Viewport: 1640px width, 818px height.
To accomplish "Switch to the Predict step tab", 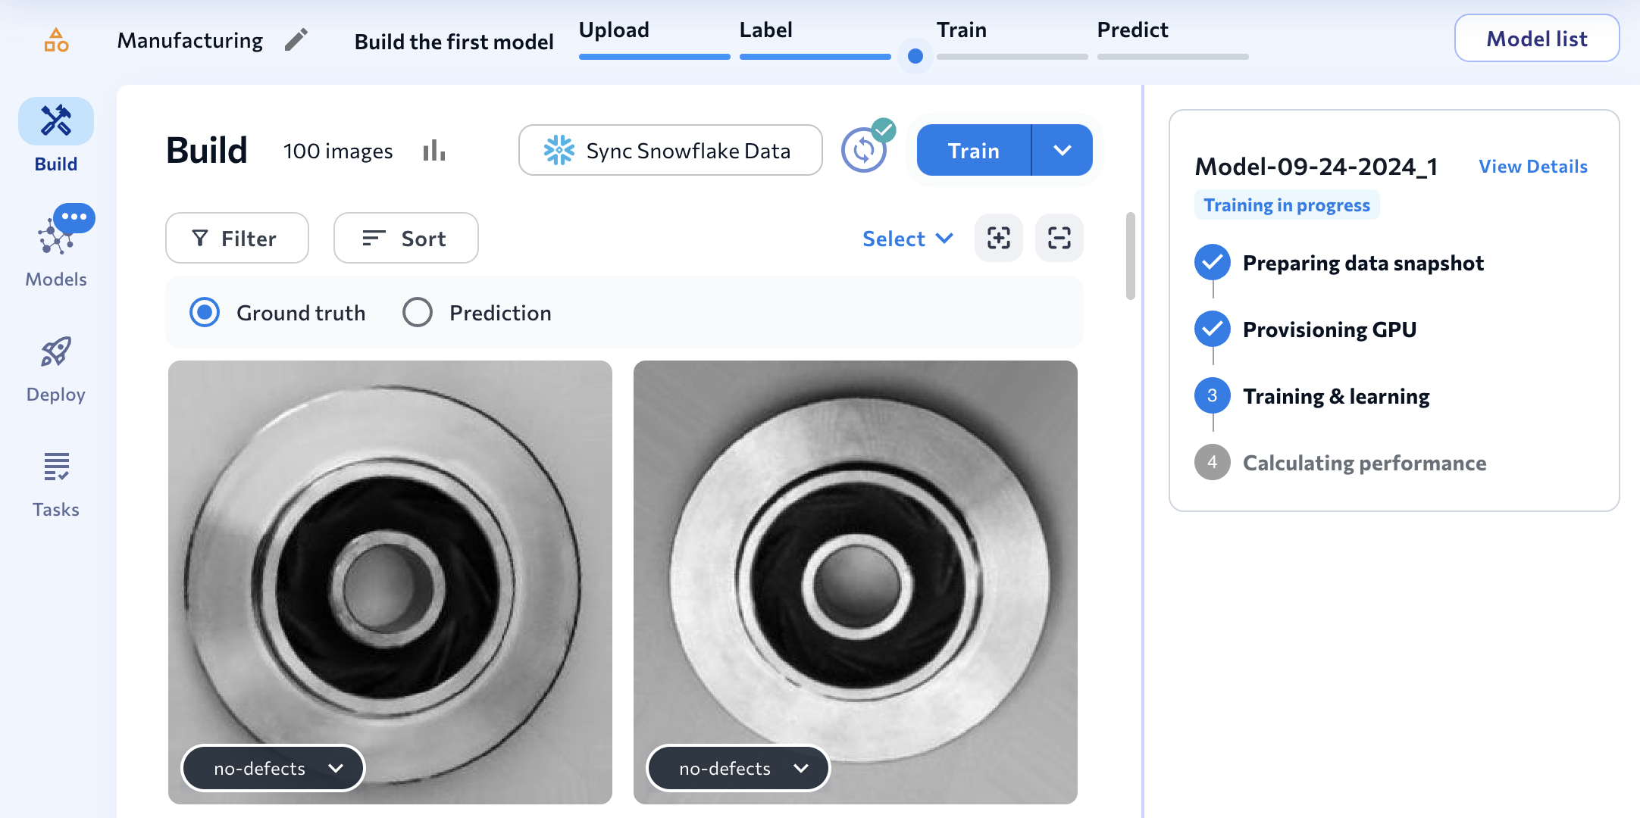I will pyautogui.click(x=1132, y=30).
